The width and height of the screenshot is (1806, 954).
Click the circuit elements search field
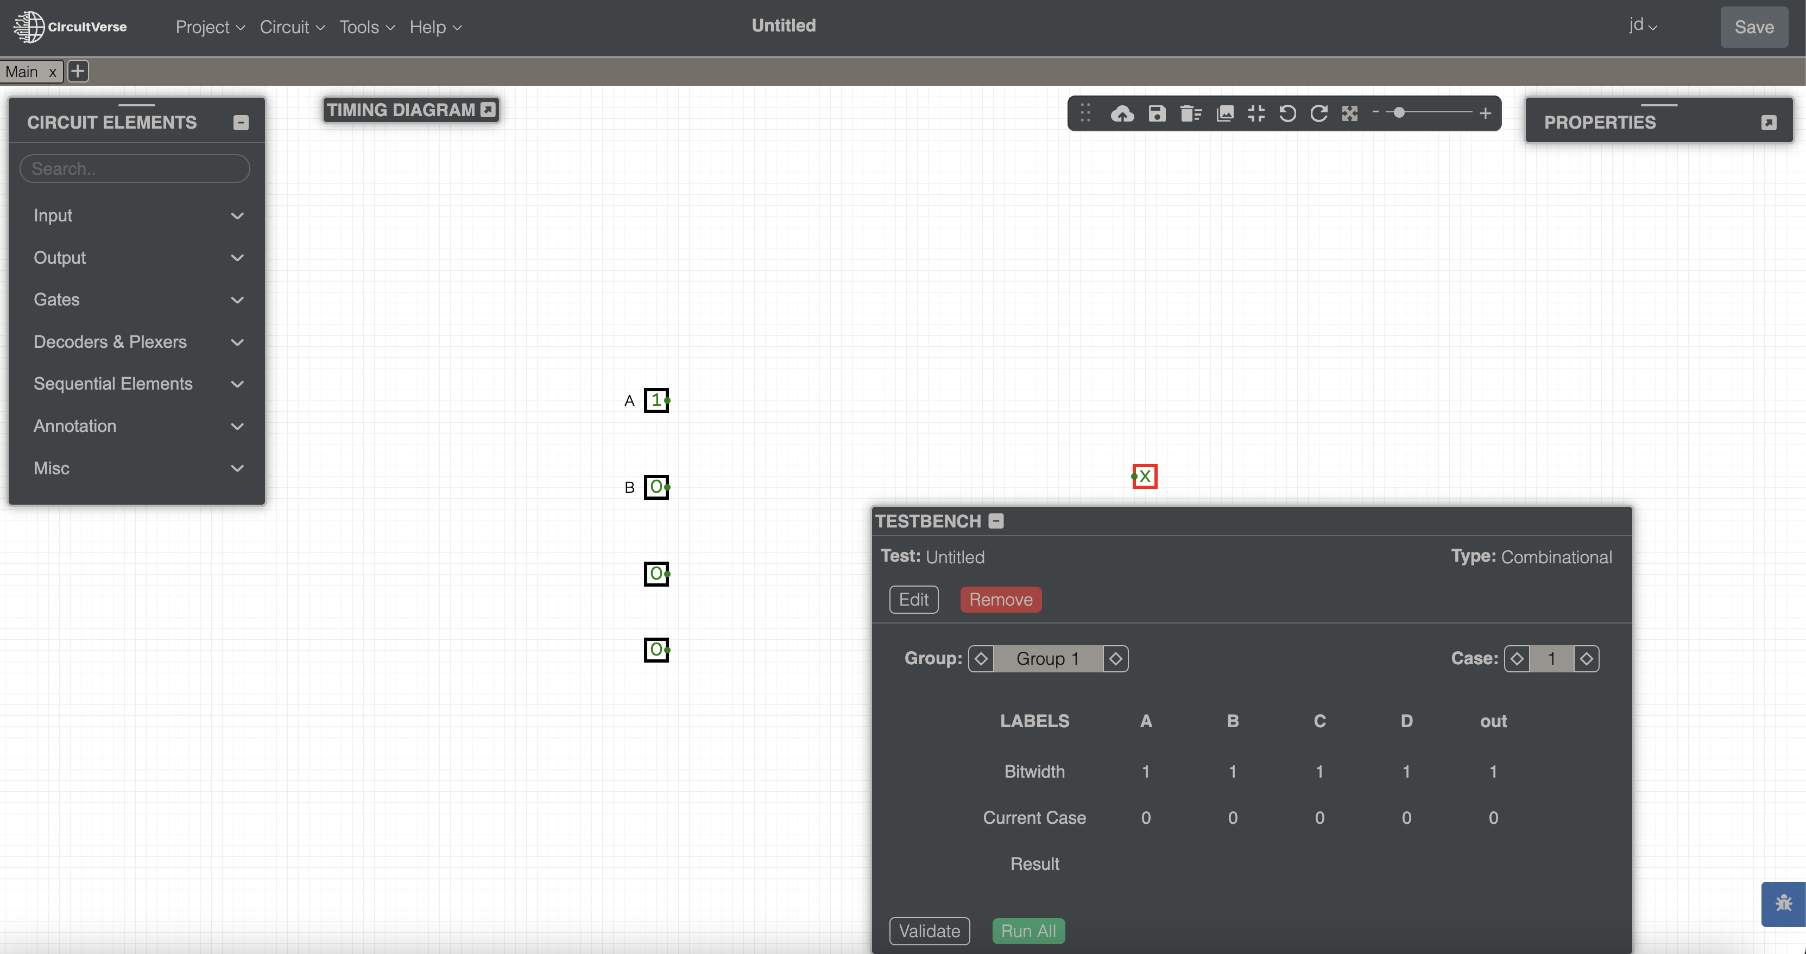click(135, 169)
